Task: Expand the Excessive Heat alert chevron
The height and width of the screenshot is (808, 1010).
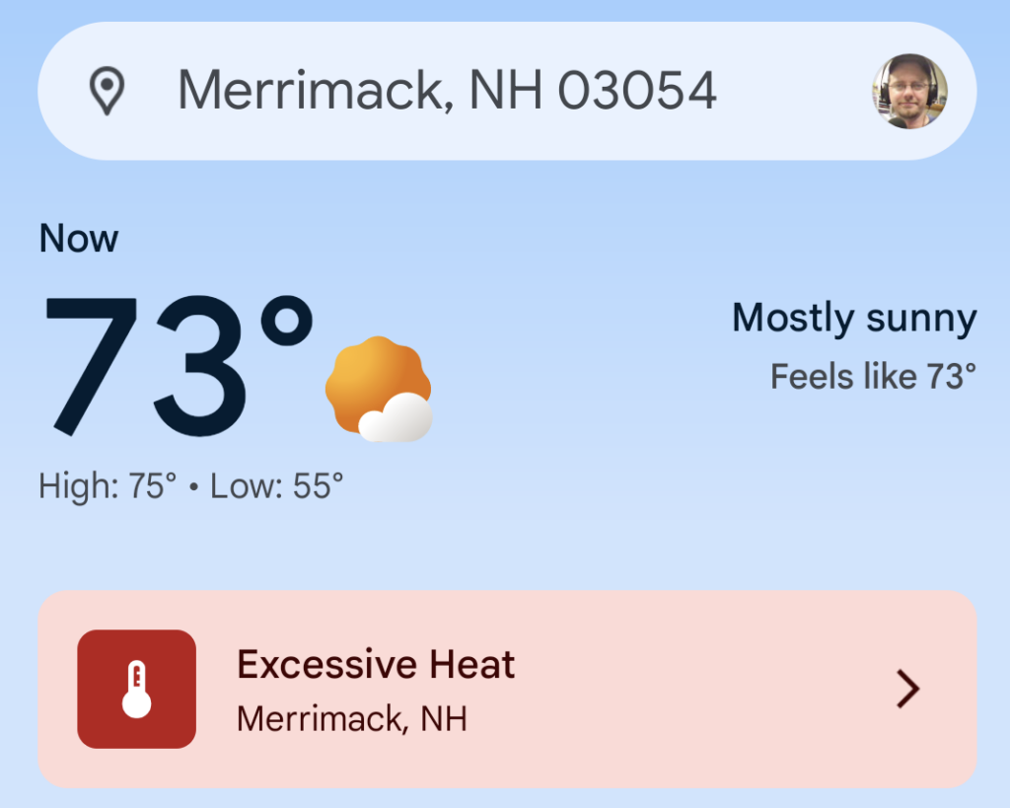Action: pos(907,689)
